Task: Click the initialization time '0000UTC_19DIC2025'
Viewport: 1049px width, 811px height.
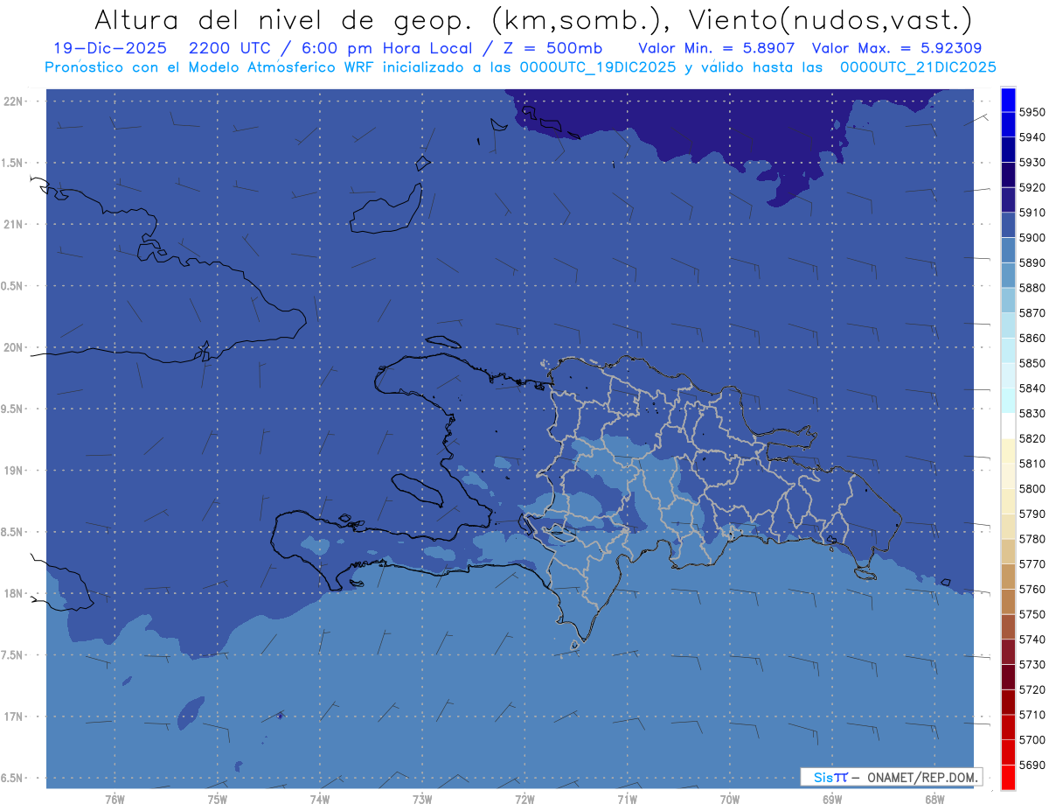Action: point(598,67)
